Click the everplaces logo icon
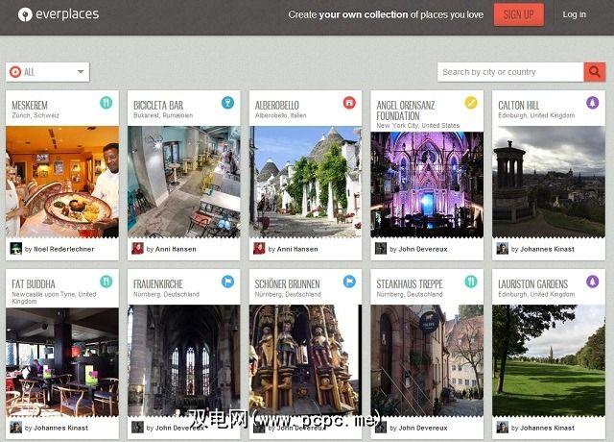 [x=25, y=14]
